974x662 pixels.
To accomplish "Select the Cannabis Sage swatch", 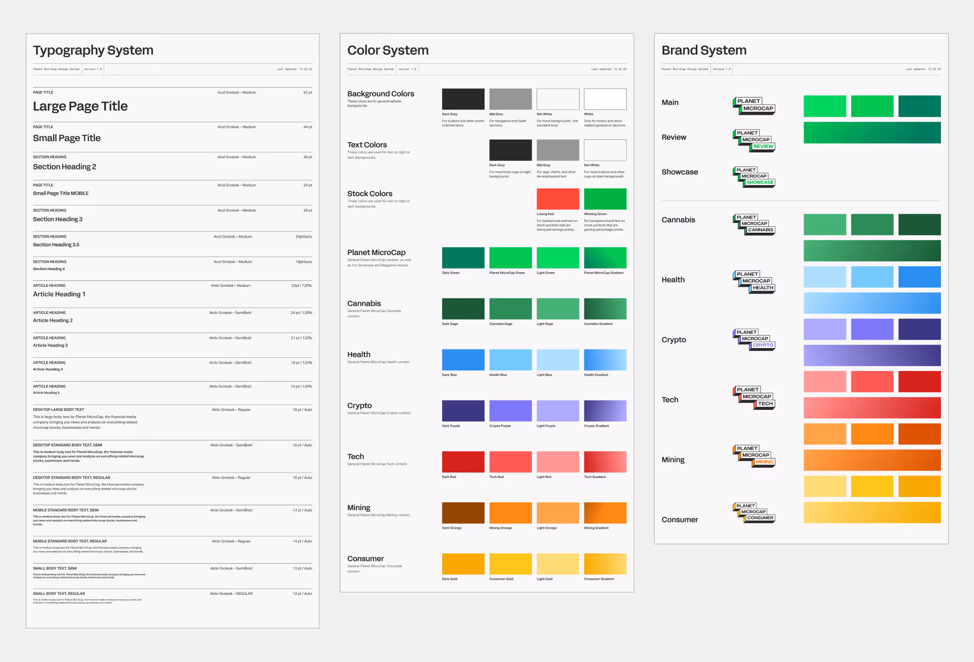I will (510, 309).
